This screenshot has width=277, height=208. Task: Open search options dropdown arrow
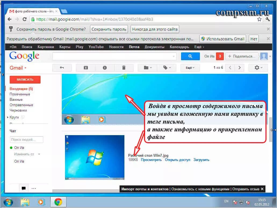click(x=174, y=56)
